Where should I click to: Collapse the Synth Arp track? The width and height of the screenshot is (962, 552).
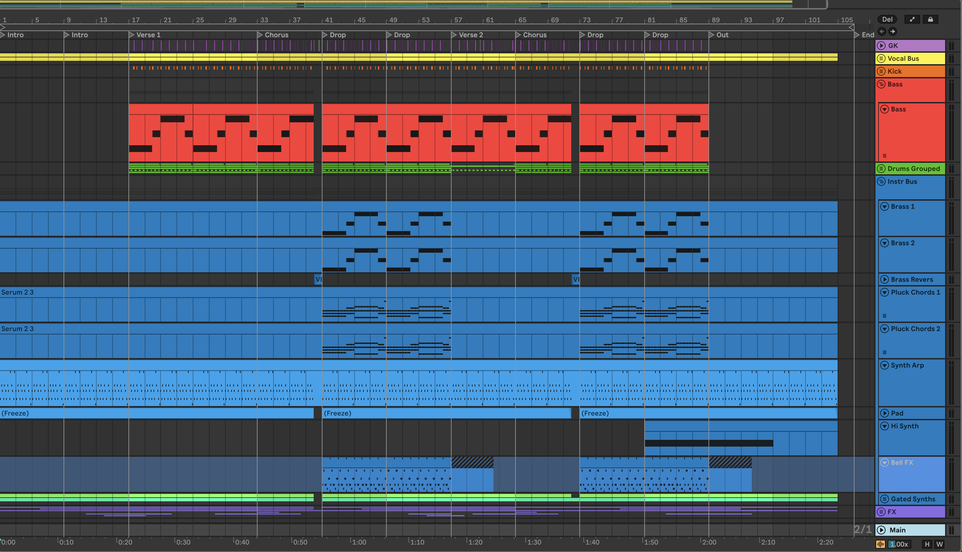tap(884, 365)
